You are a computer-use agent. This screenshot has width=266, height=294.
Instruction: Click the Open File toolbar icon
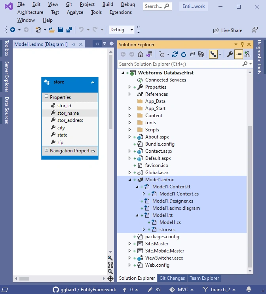click(51, 30)
